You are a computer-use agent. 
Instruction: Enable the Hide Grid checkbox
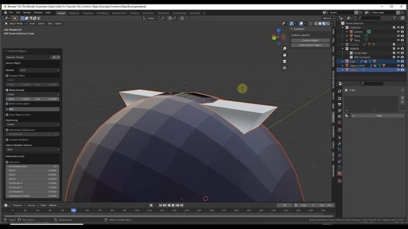coord(7,162)
